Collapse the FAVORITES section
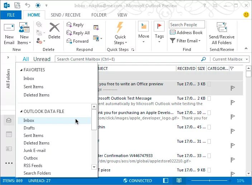The image size is (252, 185). [21, 70]
